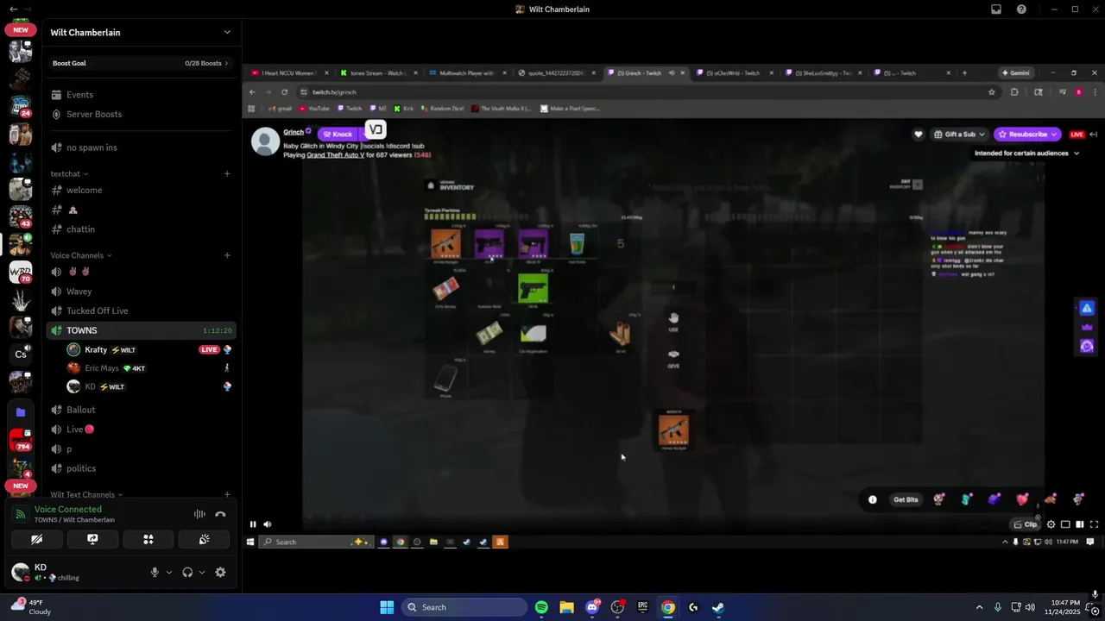Open Server Boosts in the sidebar
This screenshot has height=621, width=1105.
coord(141,114)
